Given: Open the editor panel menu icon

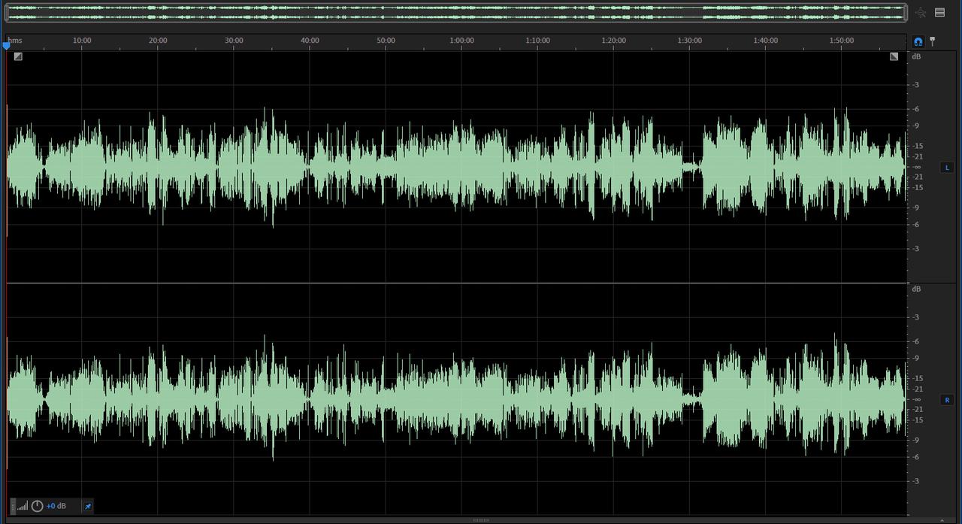Looking at the screenshot, I should pyautogui.click(x=939, y=12).
